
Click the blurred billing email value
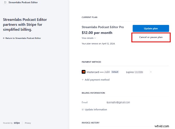[x=118, y=102]
